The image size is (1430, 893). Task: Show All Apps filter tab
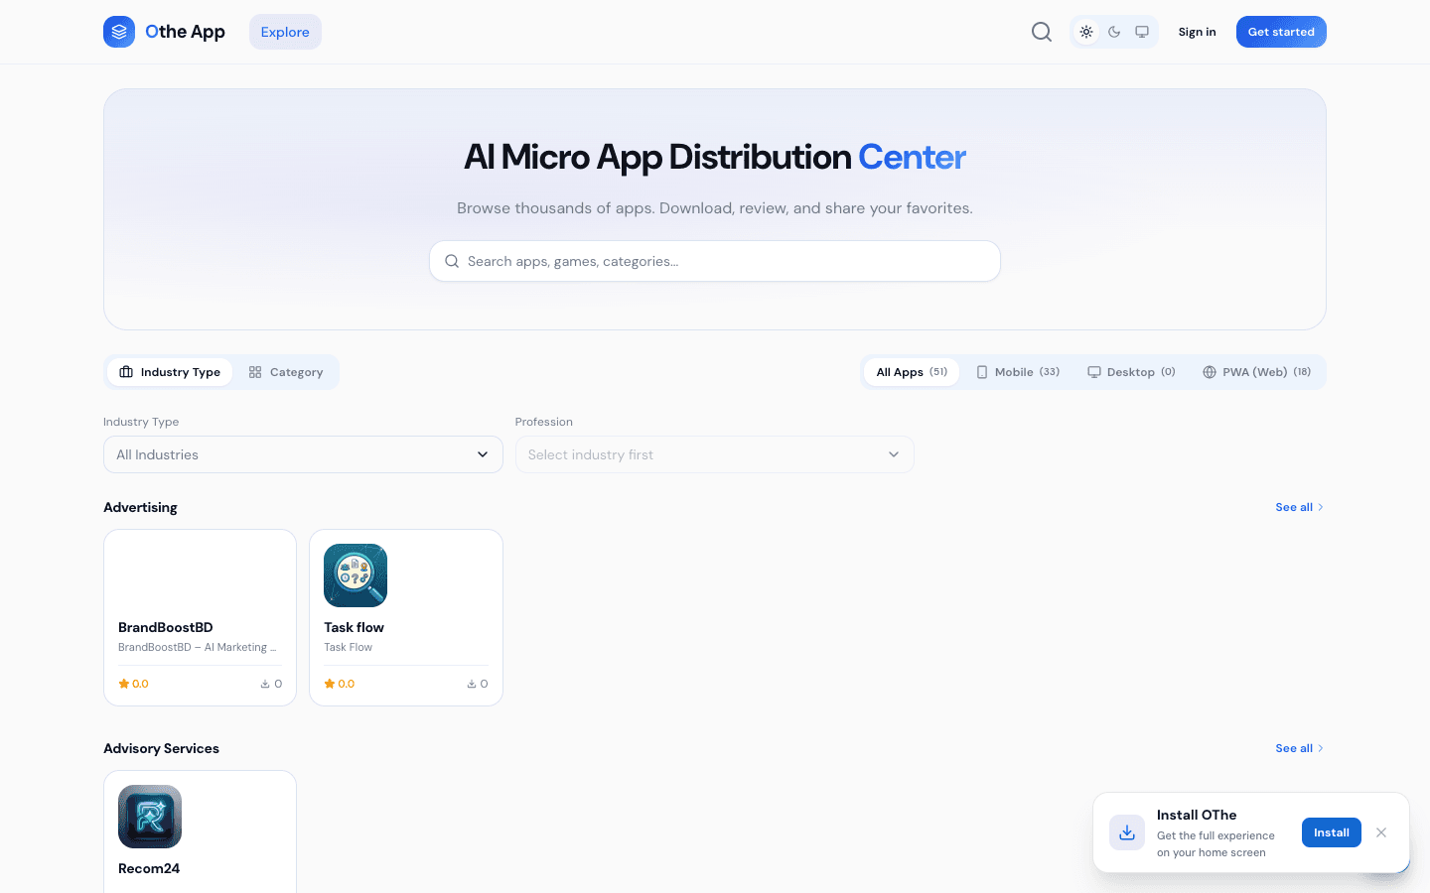tap(912, 372)
